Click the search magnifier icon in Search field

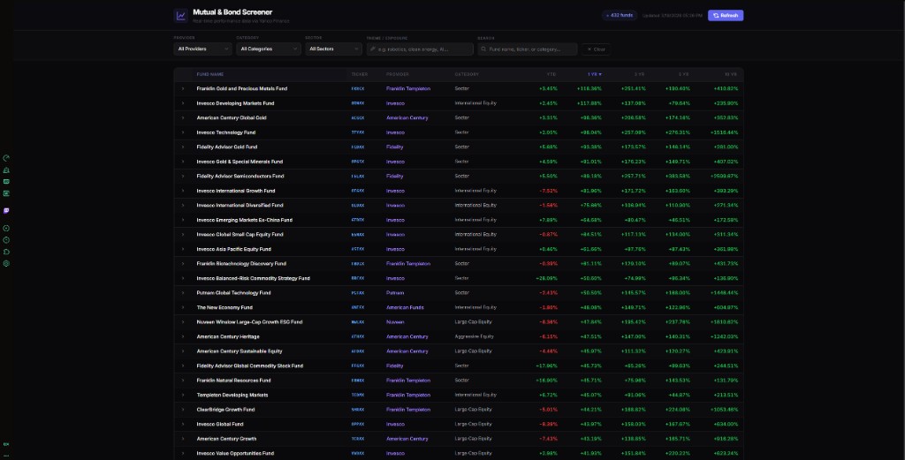click(x=483, y=49)
